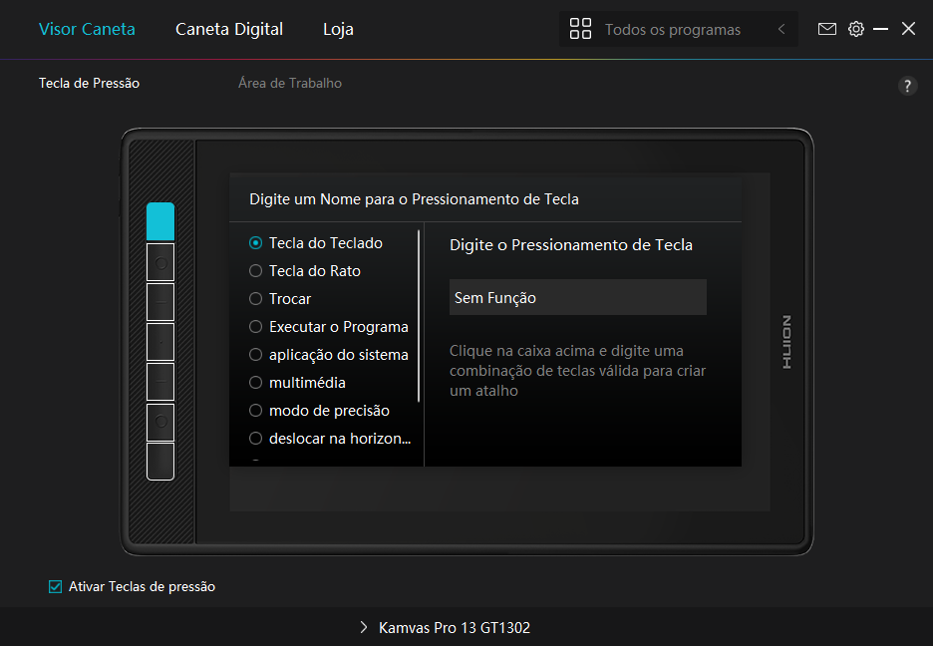Open the mail feedback icon

tap(827, 29)
